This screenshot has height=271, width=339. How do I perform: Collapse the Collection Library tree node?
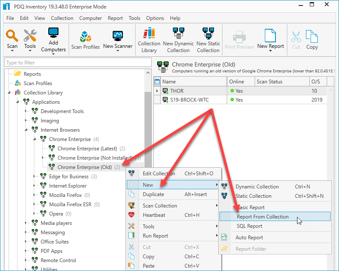[x=9, y=93]
